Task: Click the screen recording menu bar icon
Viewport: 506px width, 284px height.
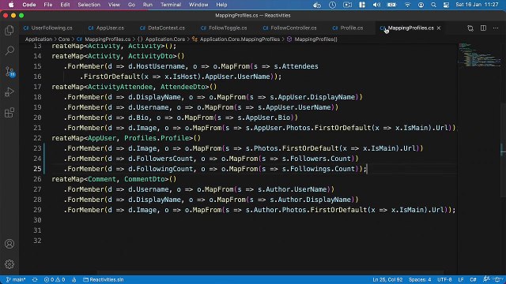Action: coord(347,5)
